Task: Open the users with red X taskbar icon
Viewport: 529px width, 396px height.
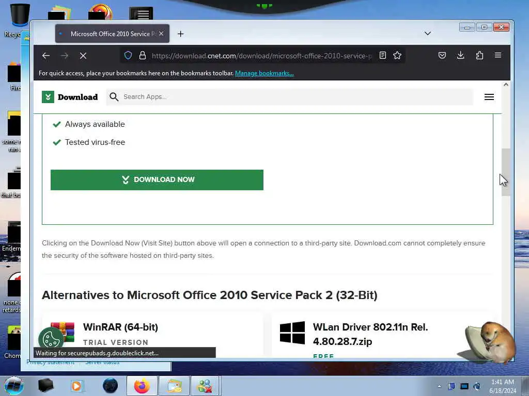Action: (205, 386)
